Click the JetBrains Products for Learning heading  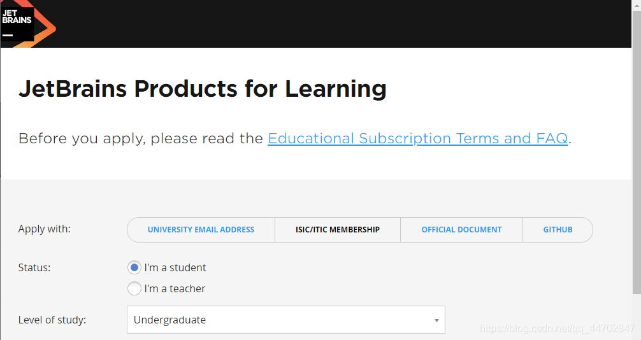click(203, 89)
